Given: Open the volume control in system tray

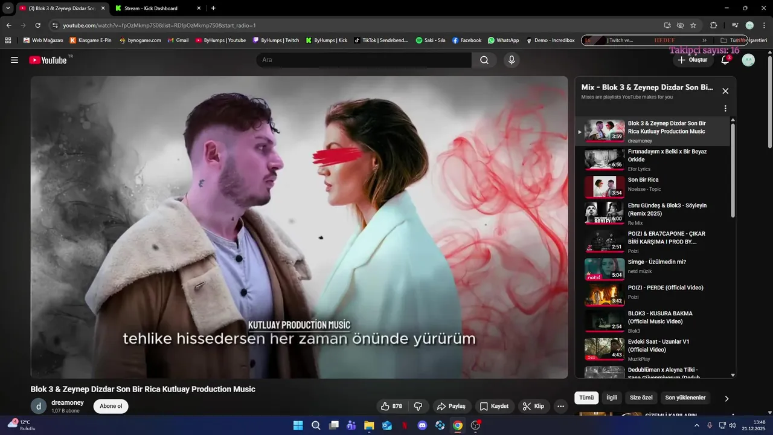Looking at the screenshot, I should (732, 425).
